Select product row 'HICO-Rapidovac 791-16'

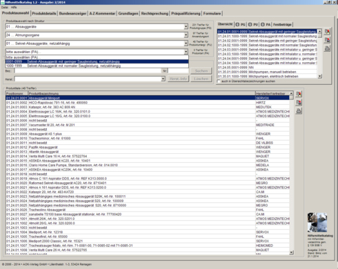(148, 103)
